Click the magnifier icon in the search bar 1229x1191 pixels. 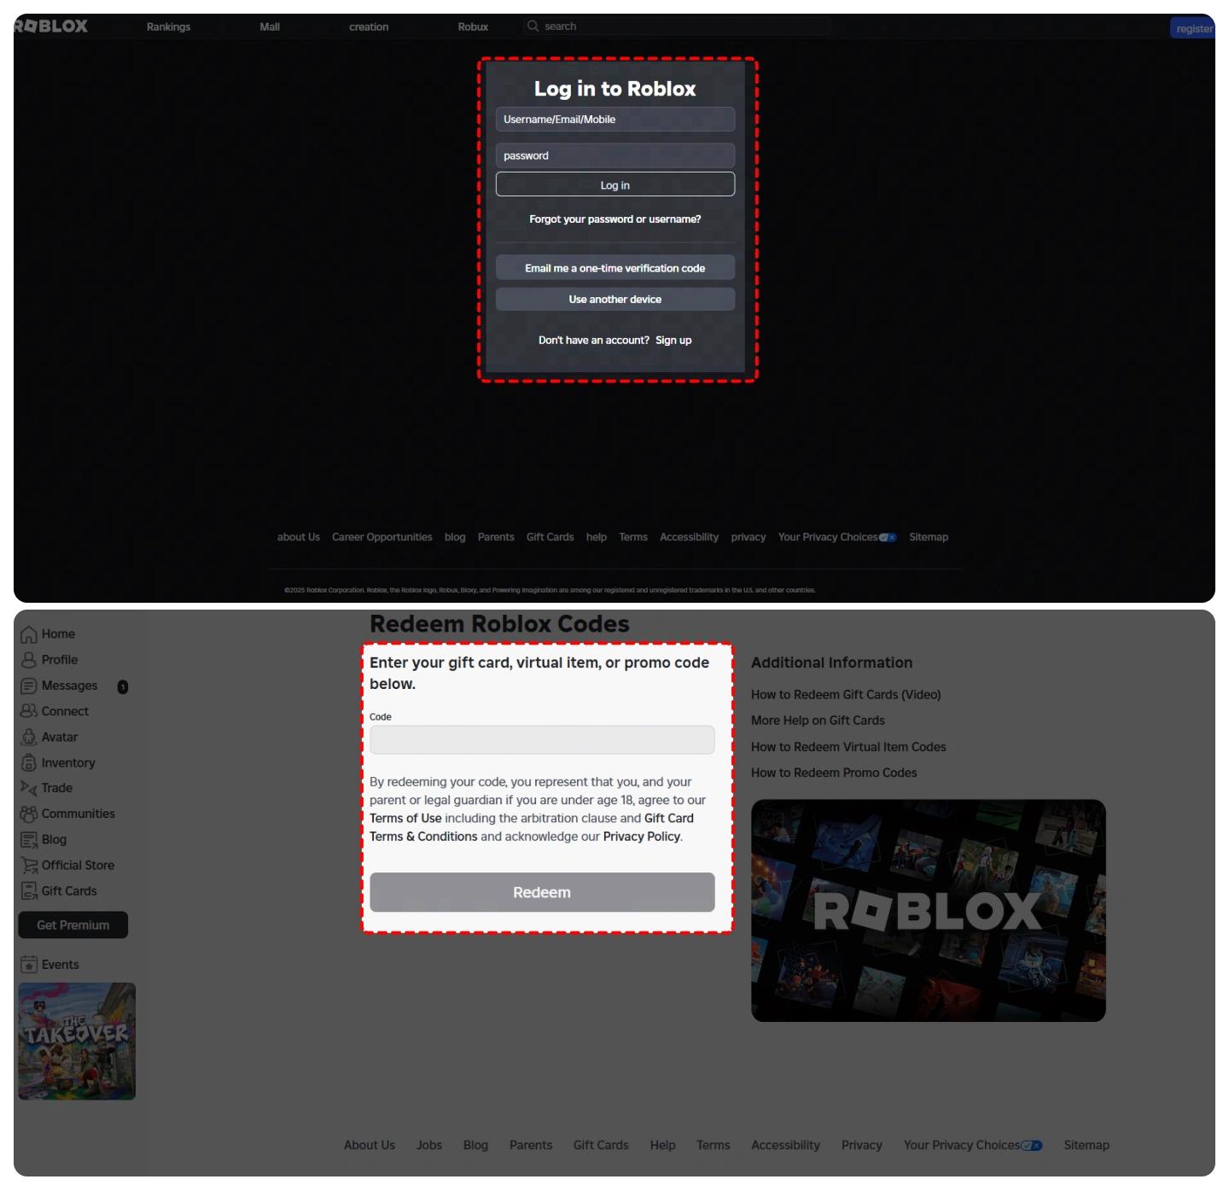tap(533, 26)
